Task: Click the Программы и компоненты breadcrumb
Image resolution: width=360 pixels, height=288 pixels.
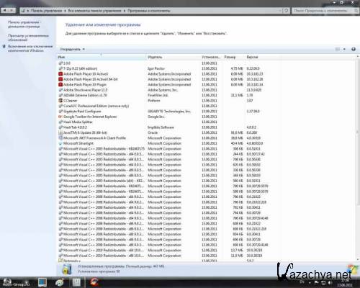Action: coord(148,11)
